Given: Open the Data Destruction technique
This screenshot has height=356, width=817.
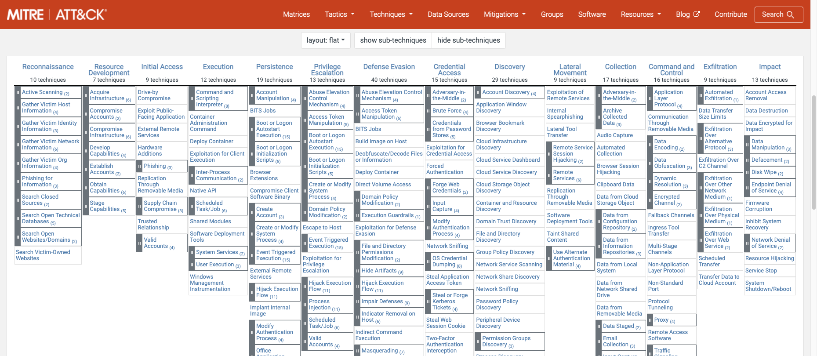Looking at the screenshot, I should (766, 111).
